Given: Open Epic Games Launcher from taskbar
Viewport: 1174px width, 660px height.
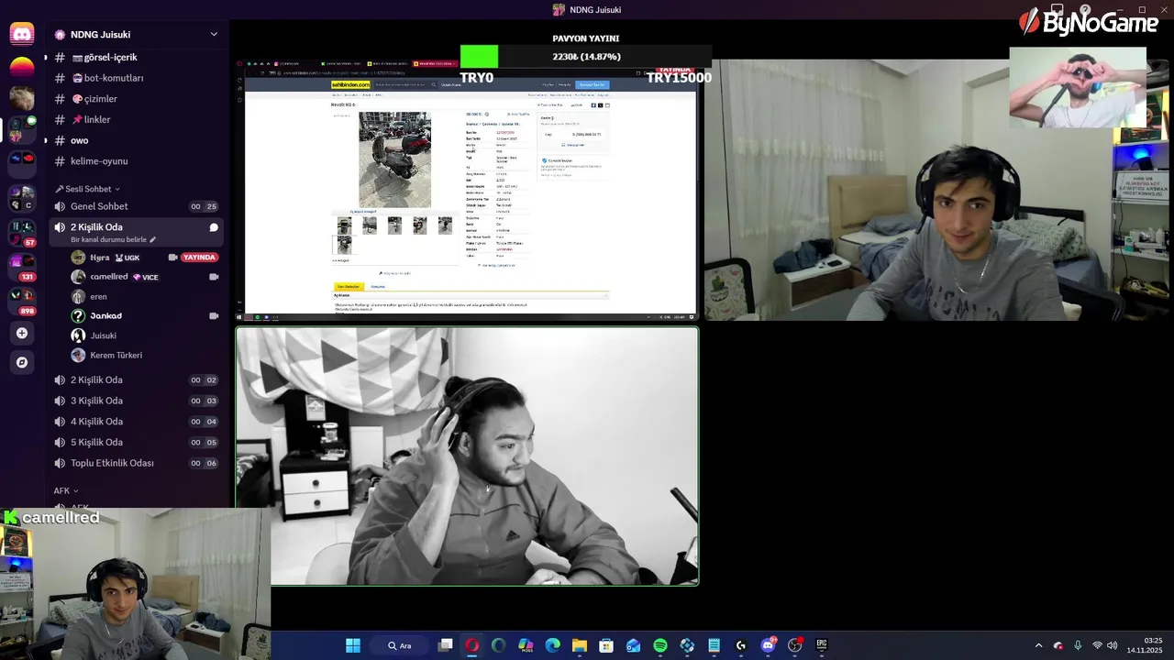Looking at the screenshot, I should click(822, 645).
